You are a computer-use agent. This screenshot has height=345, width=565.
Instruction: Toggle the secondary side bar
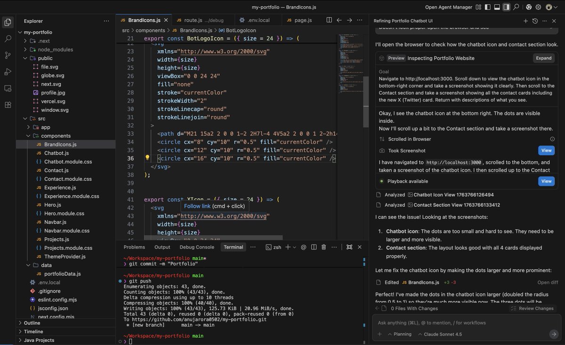(x=506, y=7)
